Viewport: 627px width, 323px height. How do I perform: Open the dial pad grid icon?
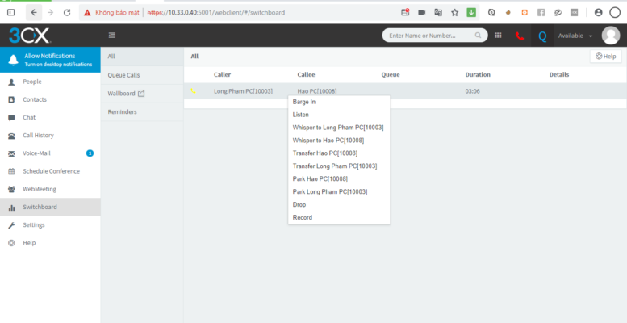pos(498,36)
